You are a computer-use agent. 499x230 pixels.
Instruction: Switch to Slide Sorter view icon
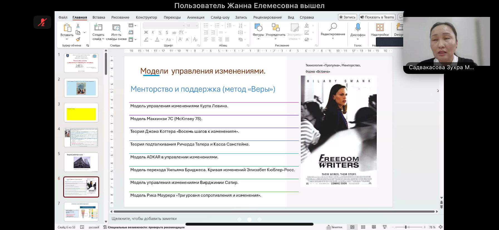(363, 227)
